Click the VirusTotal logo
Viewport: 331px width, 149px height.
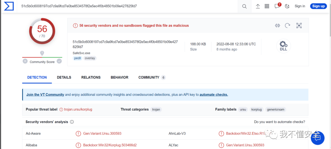click(9, 6)
